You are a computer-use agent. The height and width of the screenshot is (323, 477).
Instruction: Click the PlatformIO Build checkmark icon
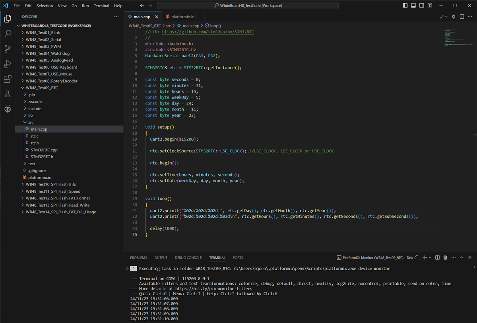point(441,17)
